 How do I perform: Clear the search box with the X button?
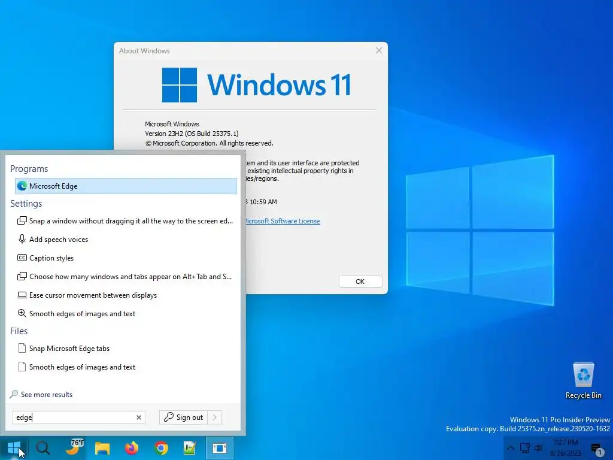[139, 417]
